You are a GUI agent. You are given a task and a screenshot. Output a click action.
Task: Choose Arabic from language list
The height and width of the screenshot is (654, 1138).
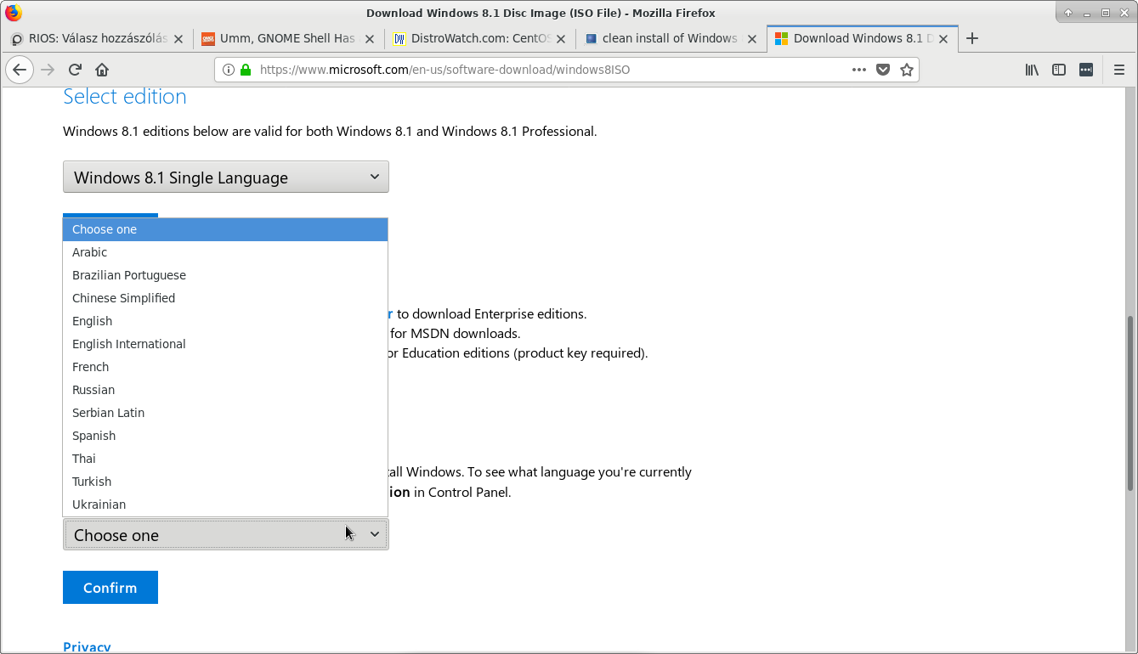[225, 252]
